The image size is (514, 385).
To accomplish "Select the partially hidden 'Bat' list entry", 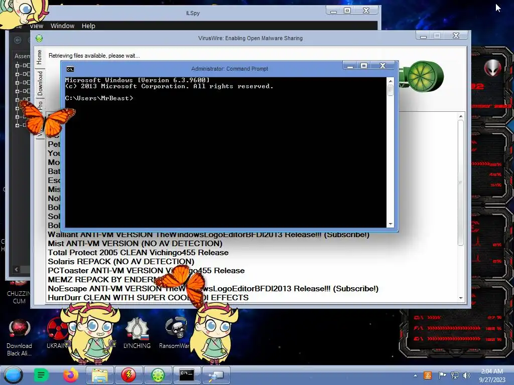I will [x=54, y=171].
